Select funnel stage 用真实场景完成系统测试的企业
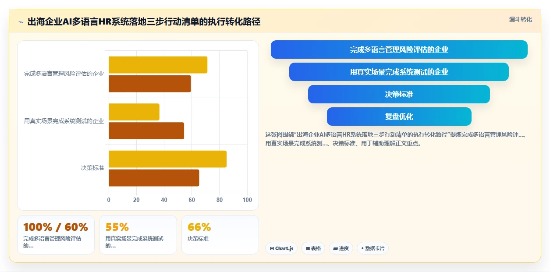Viewport: 550px width, 272px height. click(x=399, y=72)
